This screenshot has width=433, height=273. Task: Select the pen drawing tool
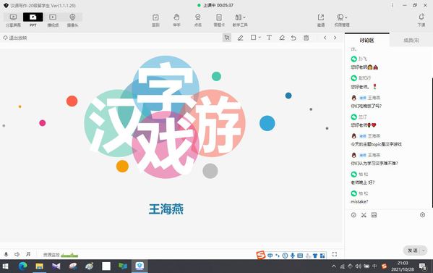click(x=240, y=38)
